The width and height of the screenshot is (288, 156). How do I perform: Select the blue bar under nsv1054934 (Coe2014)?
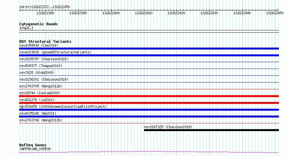point(149,49)
